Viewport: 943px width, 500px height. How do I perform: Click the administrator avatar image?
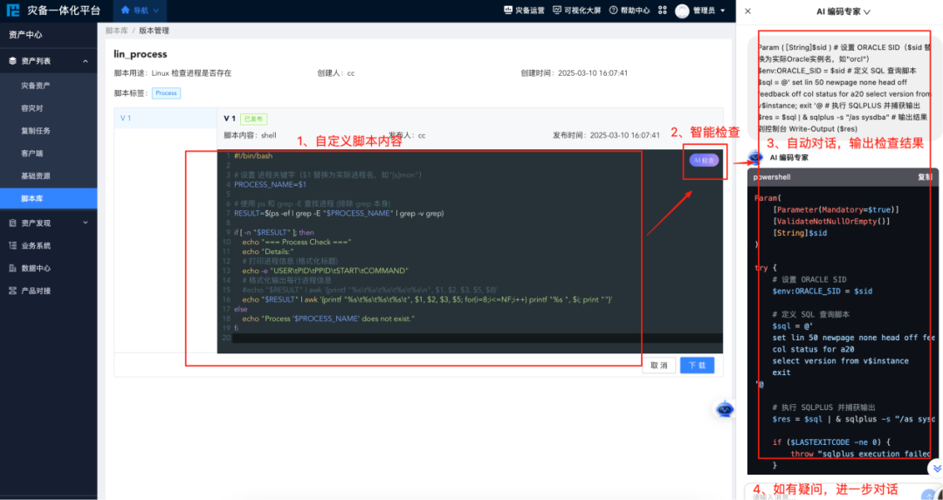point(682,10)
